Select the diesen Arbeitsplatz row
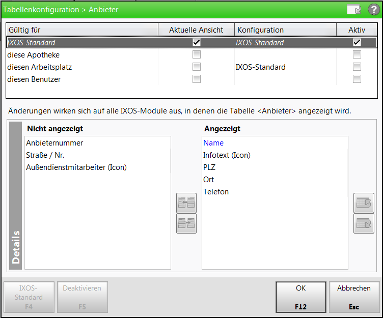This screenshot has height=318, width=383. pos(191,67)
